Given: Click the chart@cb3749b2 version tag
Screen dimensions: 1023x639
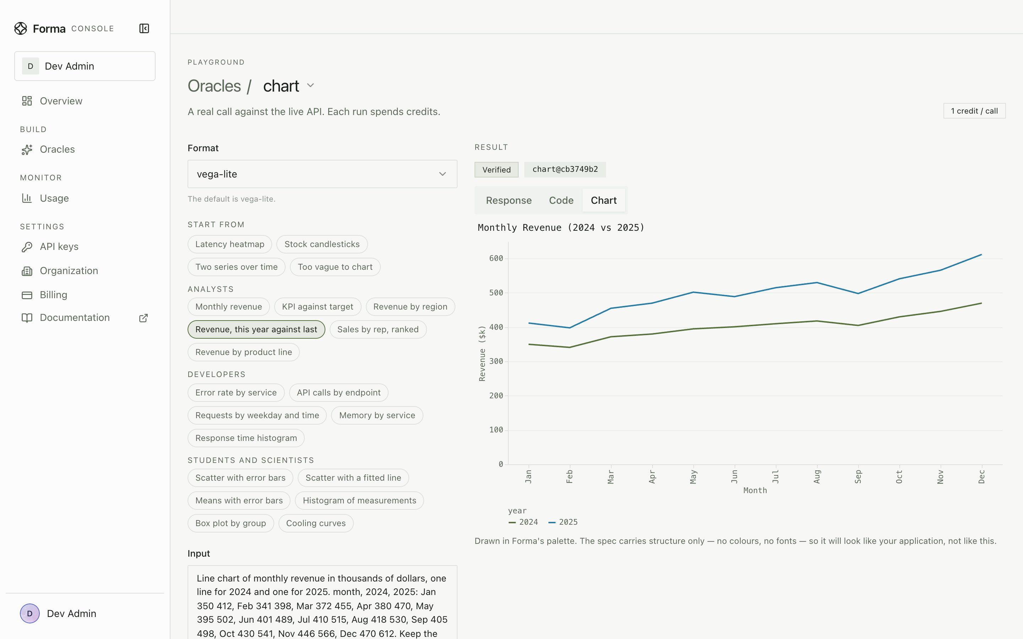Looking at the screenshot, I should [x=565, y=169].
